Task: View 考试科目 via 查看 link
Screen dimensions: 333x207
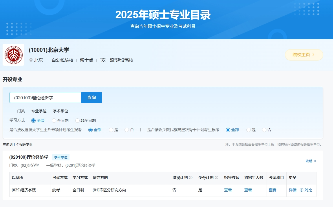Action: pos(272,190)
